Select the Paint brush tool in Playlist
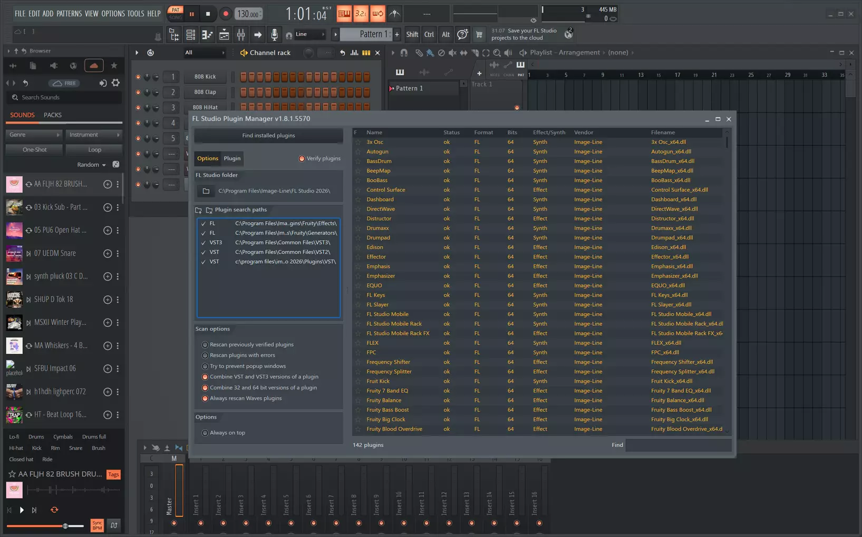Screen dimensions: 862x537 (x=430, y=53)
